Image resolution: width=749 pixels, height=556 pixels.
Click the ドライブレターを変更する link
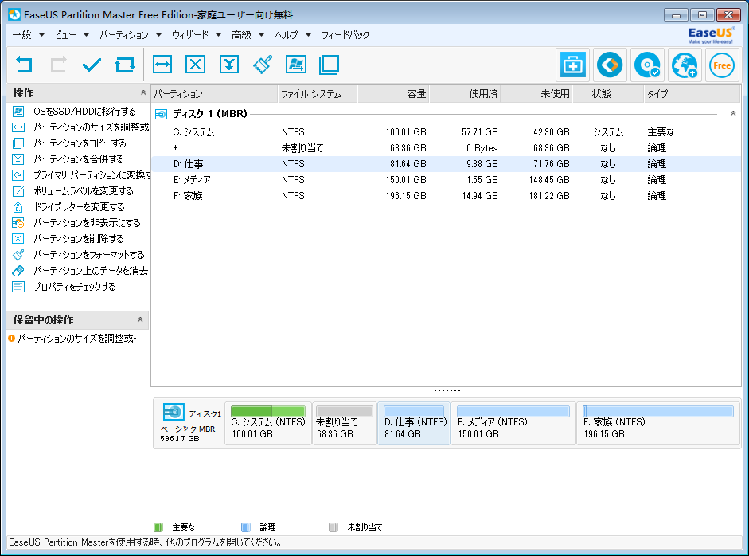click(79, 207)
